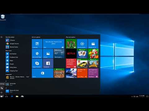Open the suggested Modern Wars game
This screenshot has width=149, height=111.
pyautogui.click(x=18, y=77)
